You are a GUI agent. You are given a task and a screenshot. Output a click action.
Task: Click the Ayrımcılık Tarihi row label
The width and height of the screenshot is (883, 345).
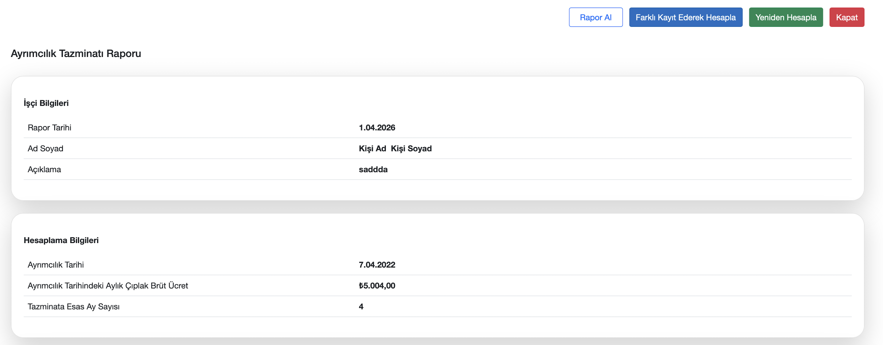(55, 265)
